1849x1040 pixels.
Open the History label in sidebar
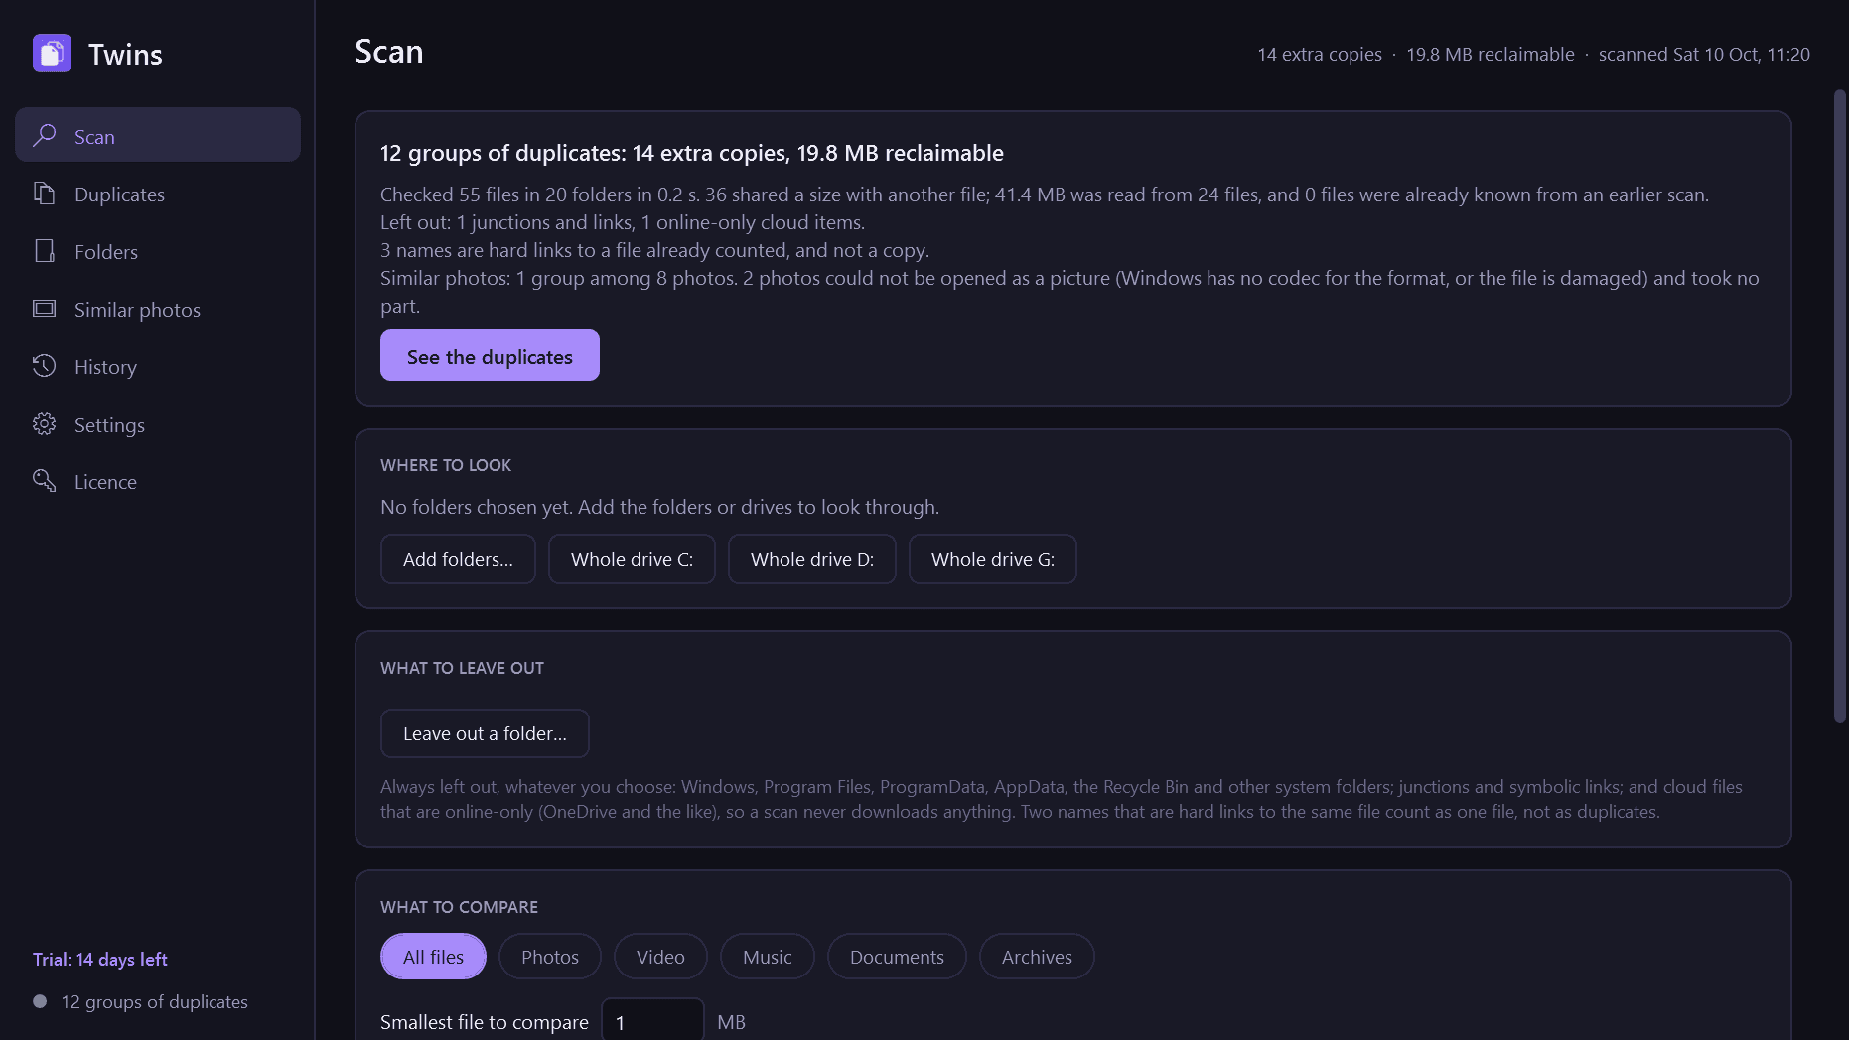(x=105, y=367)
